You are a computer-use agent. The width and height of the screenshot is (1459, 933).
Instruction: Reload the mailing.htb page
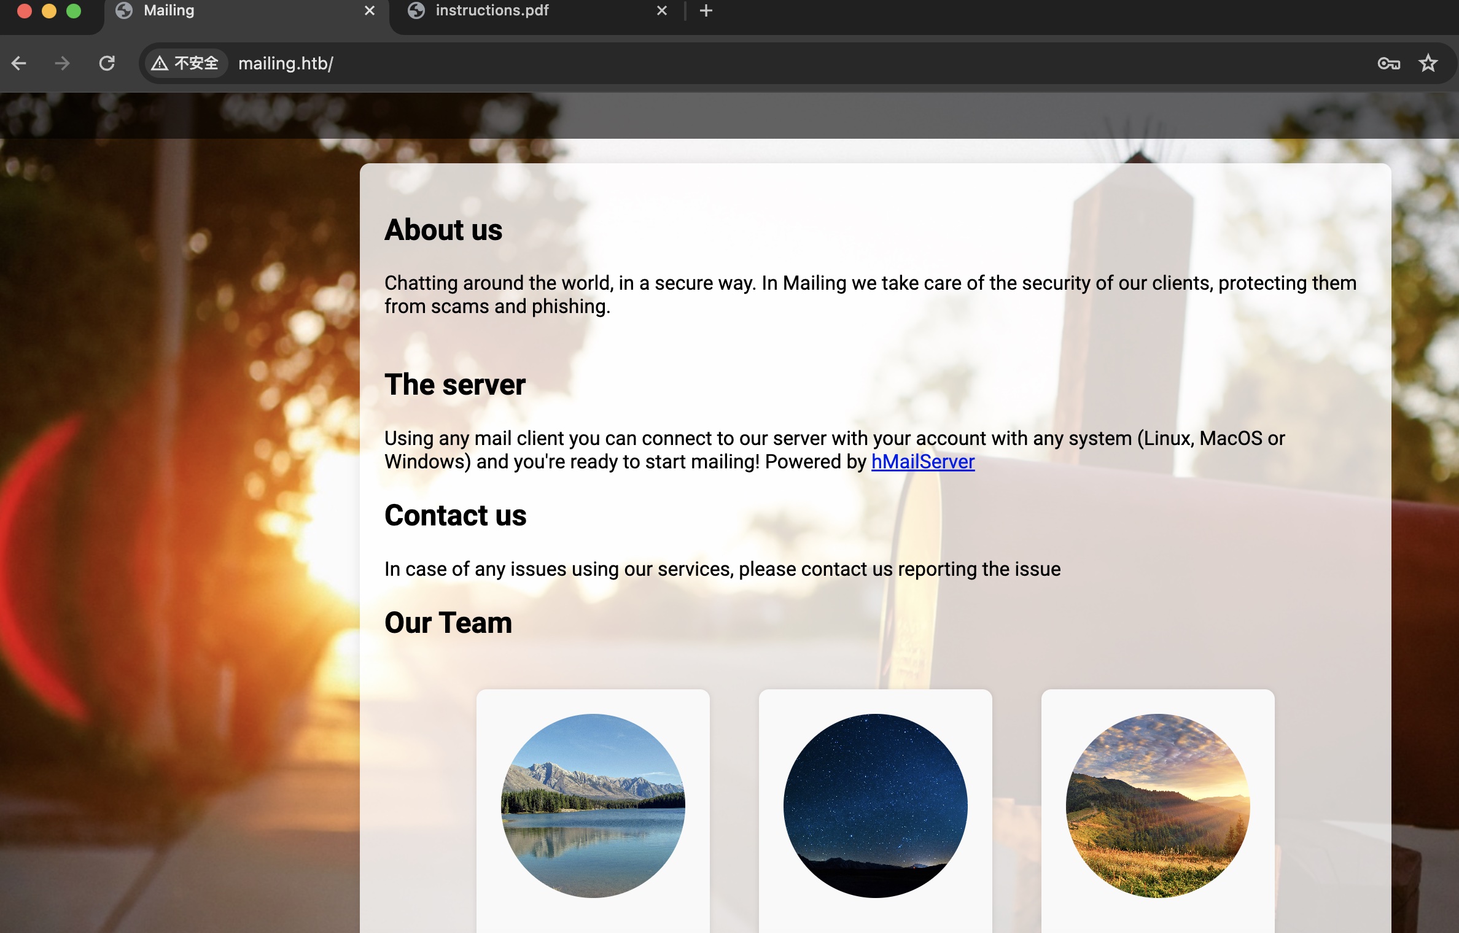coord(107,63)
